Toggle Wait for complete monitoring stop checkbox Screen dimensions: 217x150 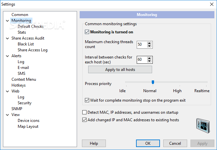tap(87, 100)
